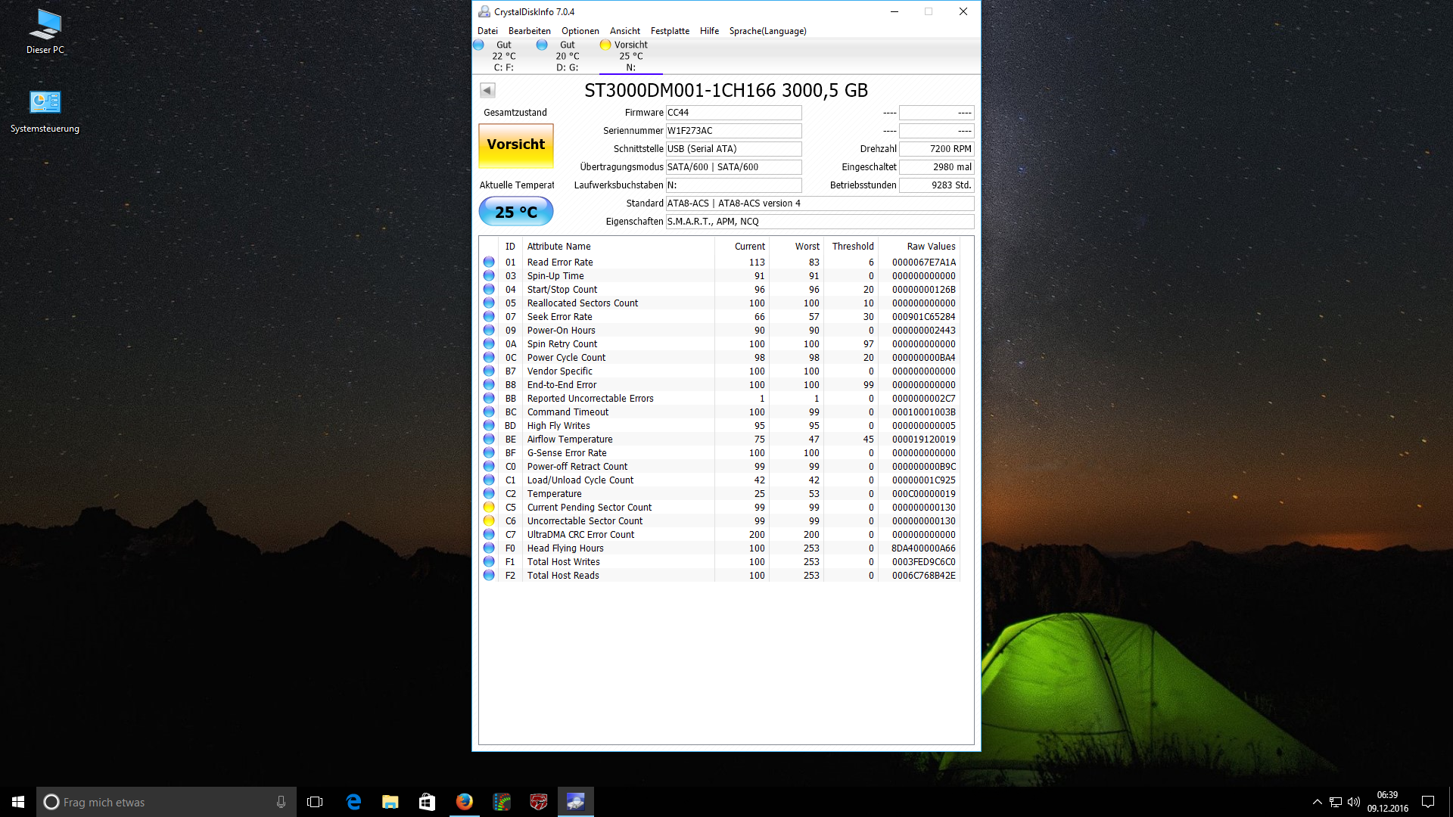Click the 25 °C temperature button
Screen dimensions: 1453x817
(x=516, y=212)
